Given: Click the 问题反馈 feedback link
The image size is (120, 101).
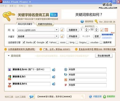Looking at the screenshot, I should pyautogui.click(x=97, y=96).
